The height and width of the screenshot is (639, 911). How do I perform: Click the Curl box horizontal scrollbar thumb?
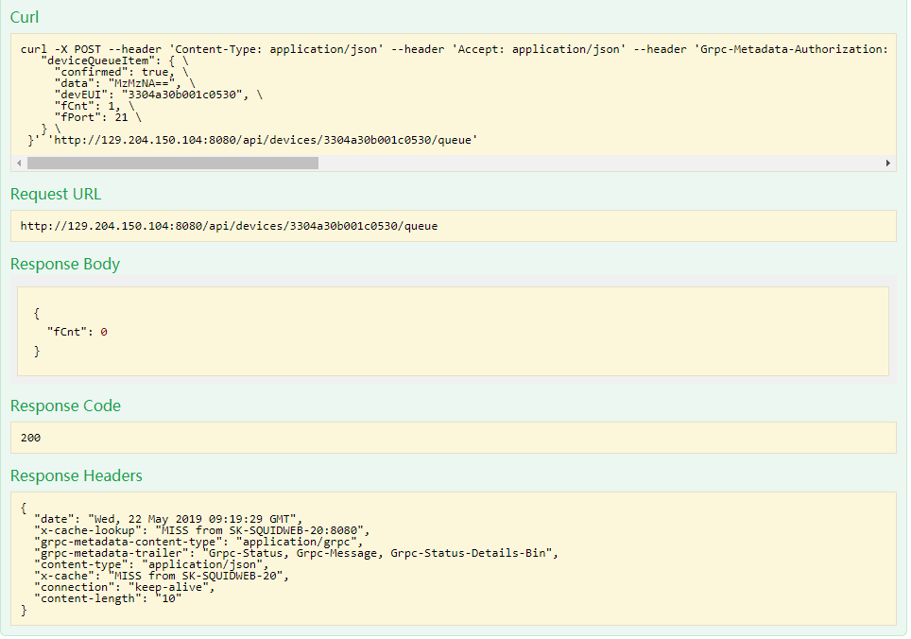173,164
